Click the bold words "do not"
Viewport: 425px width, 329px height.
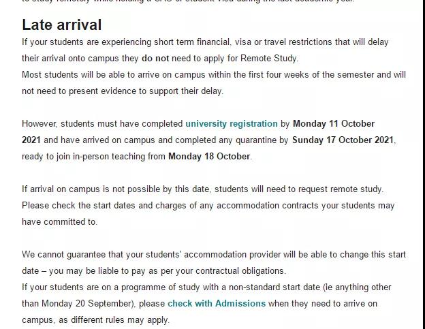155,59
